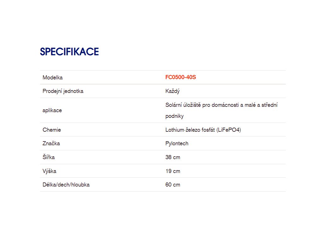Viewport: 323px width, 242px height.
Task: Select the Modelka row label
Action: (53, 78)
